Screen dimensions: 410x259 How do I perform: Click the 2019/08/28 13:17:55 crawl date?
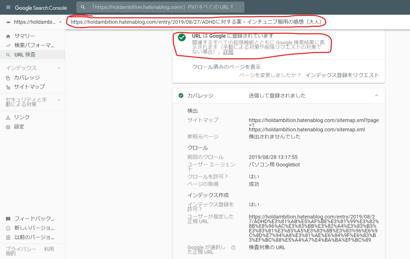click(273, 157)
